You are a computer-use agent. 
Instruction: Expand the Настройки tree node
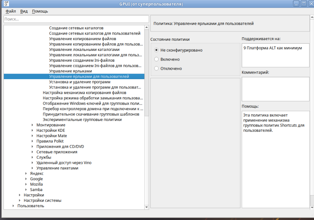coord(20,195)
